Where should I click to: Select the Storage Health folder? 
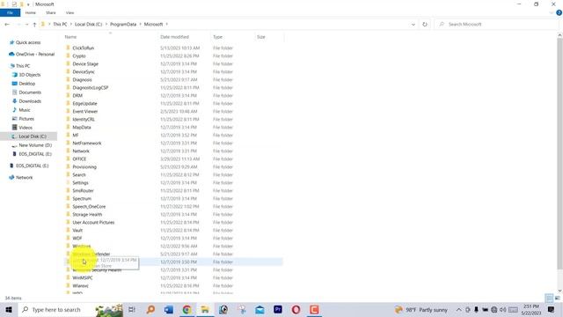click(x=87, y=215)
